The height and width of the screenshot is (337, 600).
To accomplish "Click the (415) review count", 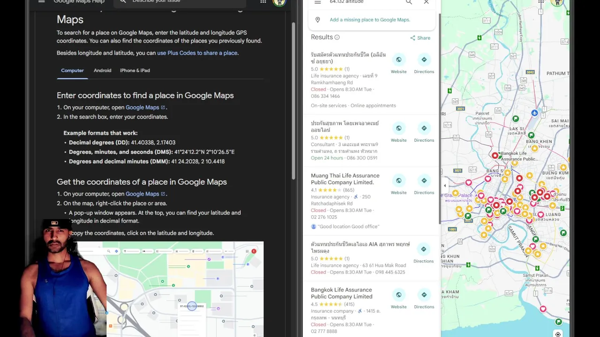I will click(x=349, y=304).
